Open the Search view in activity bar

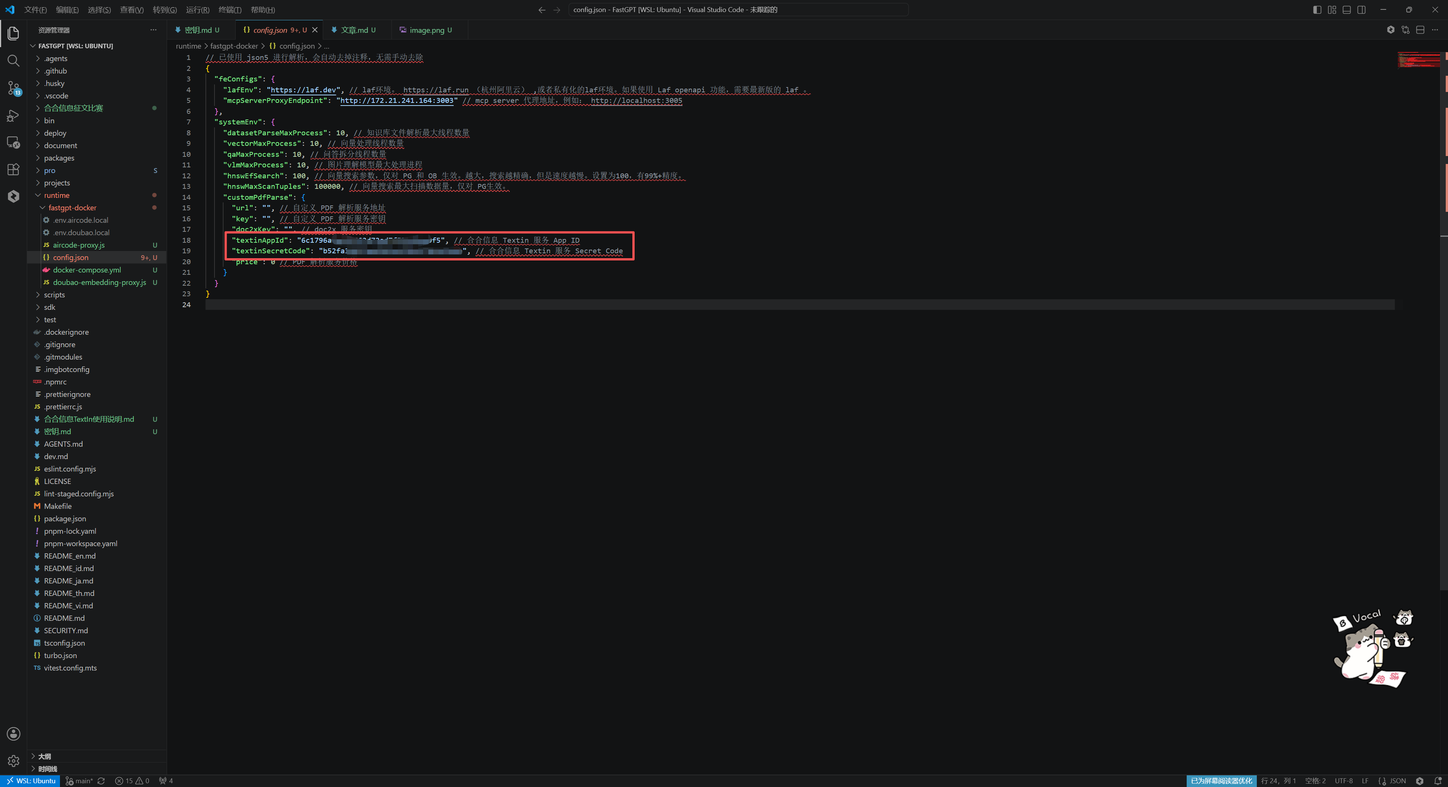(x=14, y=60)
